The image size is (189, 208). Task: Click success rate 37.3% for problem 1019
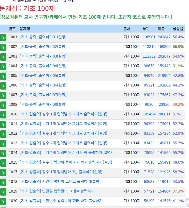coord(178,191)
